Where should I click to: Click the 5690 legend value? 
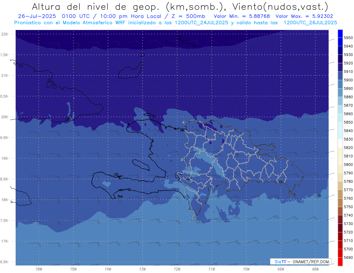(348, 257)
